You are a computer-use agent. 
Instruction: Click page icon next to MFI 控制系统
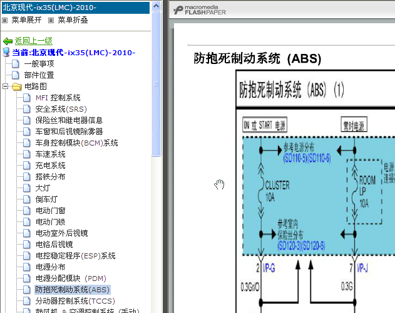pos(27,98)
